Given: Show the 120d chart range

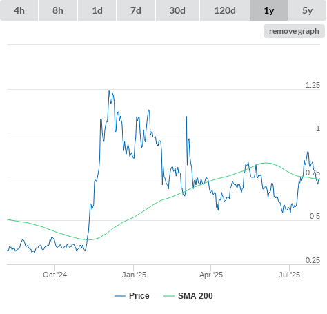Looking at the screenshot, I should pyautogui.click(x=225, y=10).
